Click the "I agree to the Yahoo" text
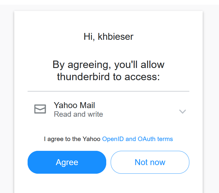The height and width of the screenshot is (193, 219). (72, 139)
